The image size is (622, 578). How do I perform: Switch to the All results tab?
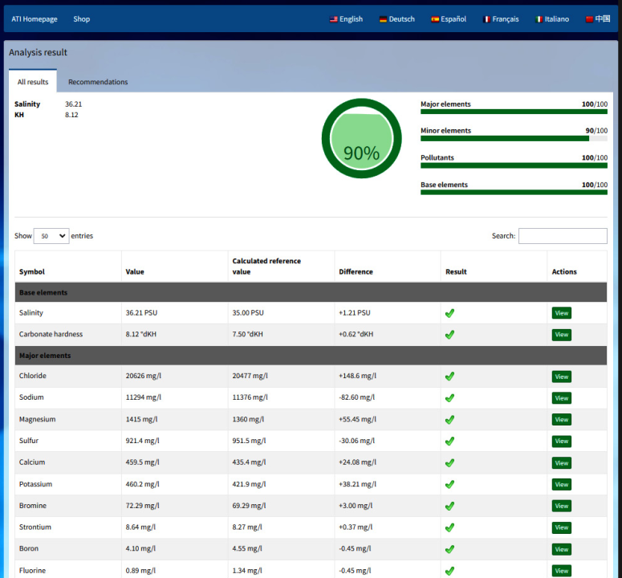(x=33, y=82)
